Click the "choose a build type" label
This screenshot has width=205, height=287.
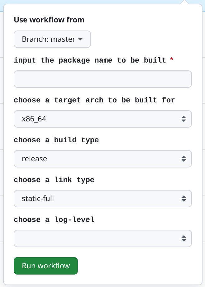[56, 140]
